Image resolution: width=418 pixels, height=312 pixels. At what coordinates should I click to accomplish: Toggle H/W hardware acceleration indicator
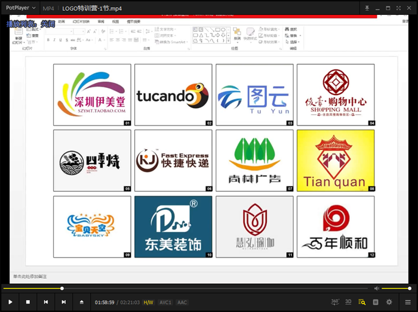[x=148, y=302]
